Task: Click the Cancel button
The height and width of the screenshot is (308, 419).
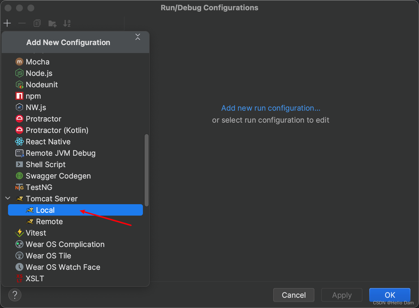Action: [294, 295]
